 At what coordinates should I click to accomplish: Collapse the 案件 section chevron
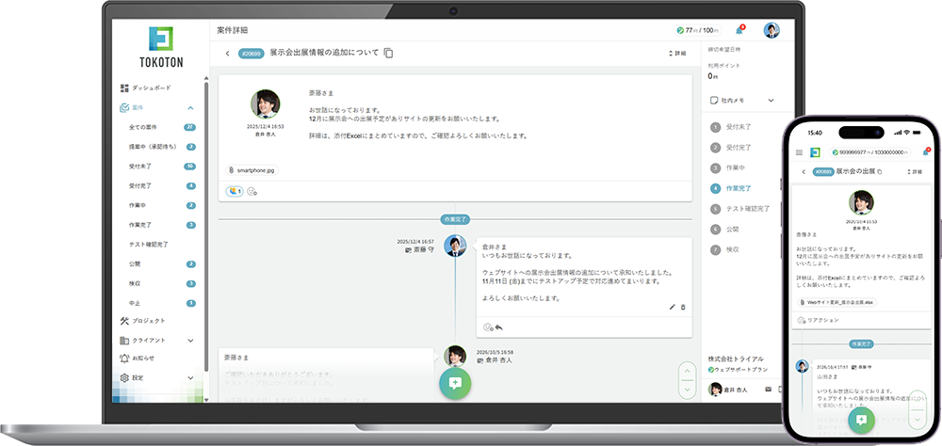pyautogui.click(x=190, y=108)
